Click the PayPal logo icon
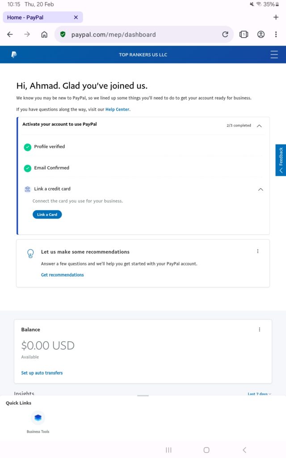 tap(14, 55)
